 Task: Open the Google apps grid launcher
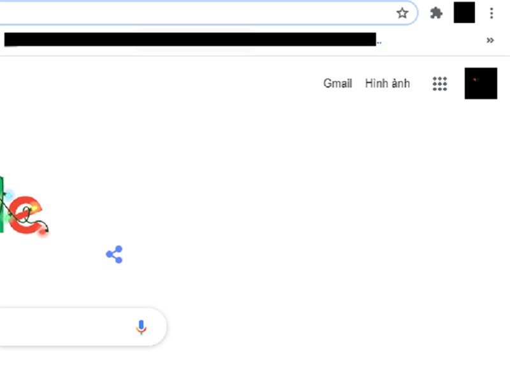pyautogui.click(x=440, y=83)
